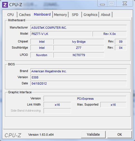
Task: Click the Intel chipset vendor field
Action: tap(42, 42)
